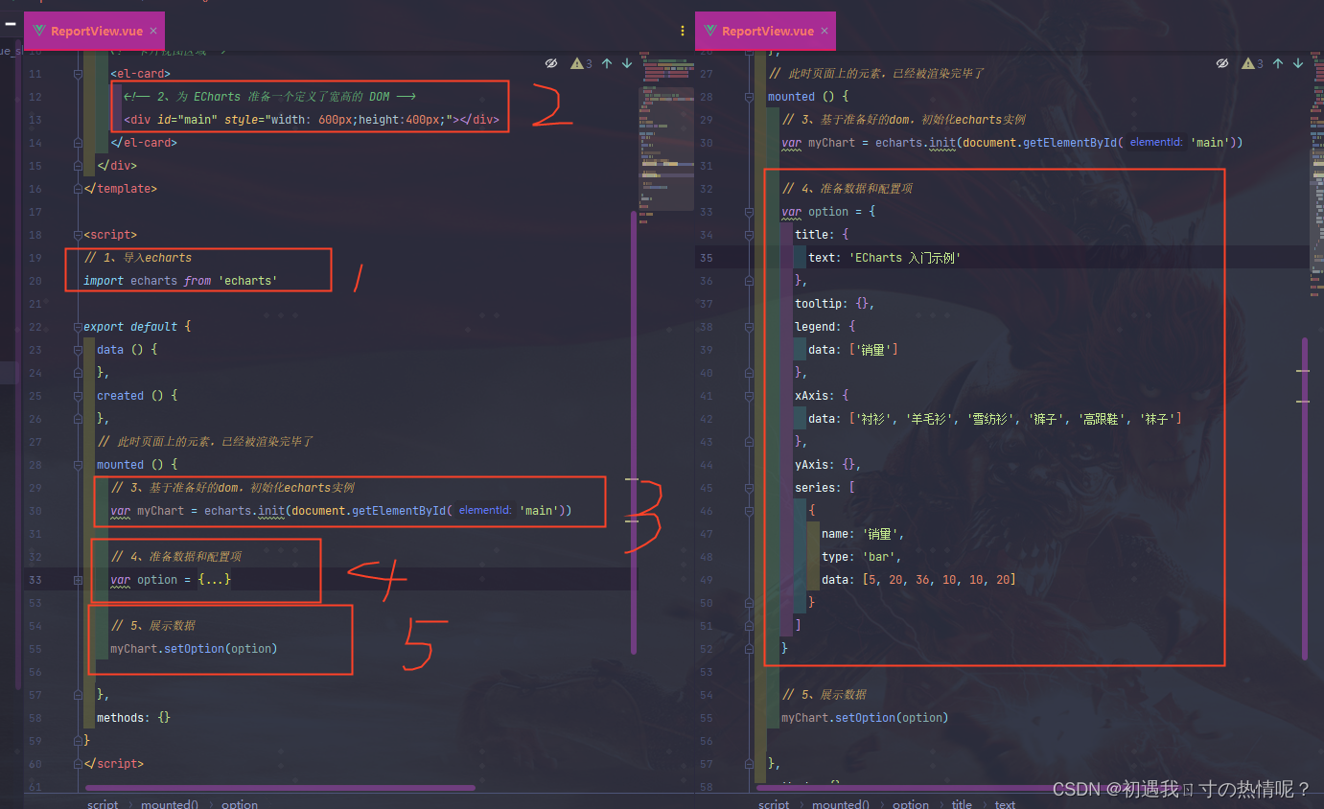
Task: Click 'script' breadcrumb in left editor
Action: click(103, 803)
